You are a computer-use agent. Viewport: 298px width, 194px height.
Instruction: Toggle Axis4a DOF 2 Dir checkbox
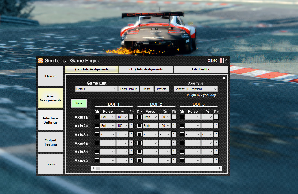point(140,143)
